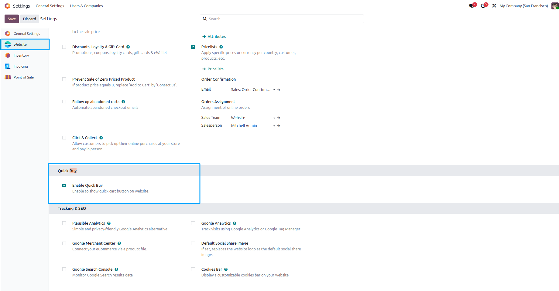Open help icon next to Pricelists
The width and height of the screenshot is (559, 291).
coord(221,47)
